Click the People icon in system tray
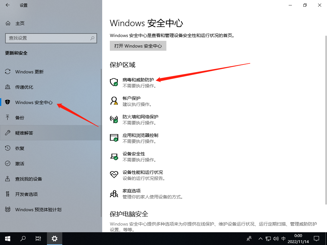The height and width of the screenshot is (245, 327). [249, 239]
